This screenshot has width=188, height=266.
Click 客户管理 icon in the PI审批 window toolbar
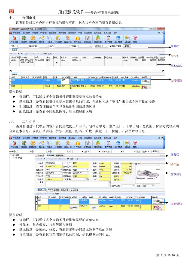[x=108, y=38]
